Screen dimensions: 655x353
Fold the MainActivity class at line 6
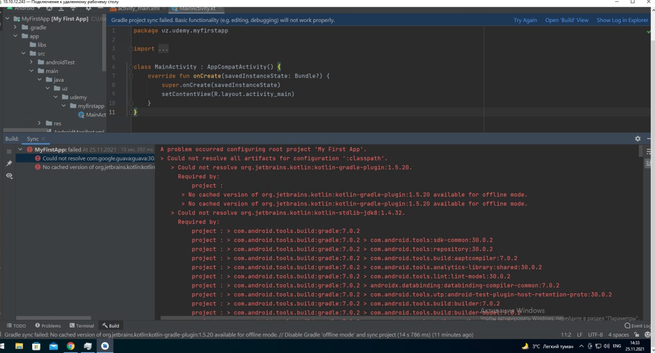pyautogui.click(x=131, y=67)
